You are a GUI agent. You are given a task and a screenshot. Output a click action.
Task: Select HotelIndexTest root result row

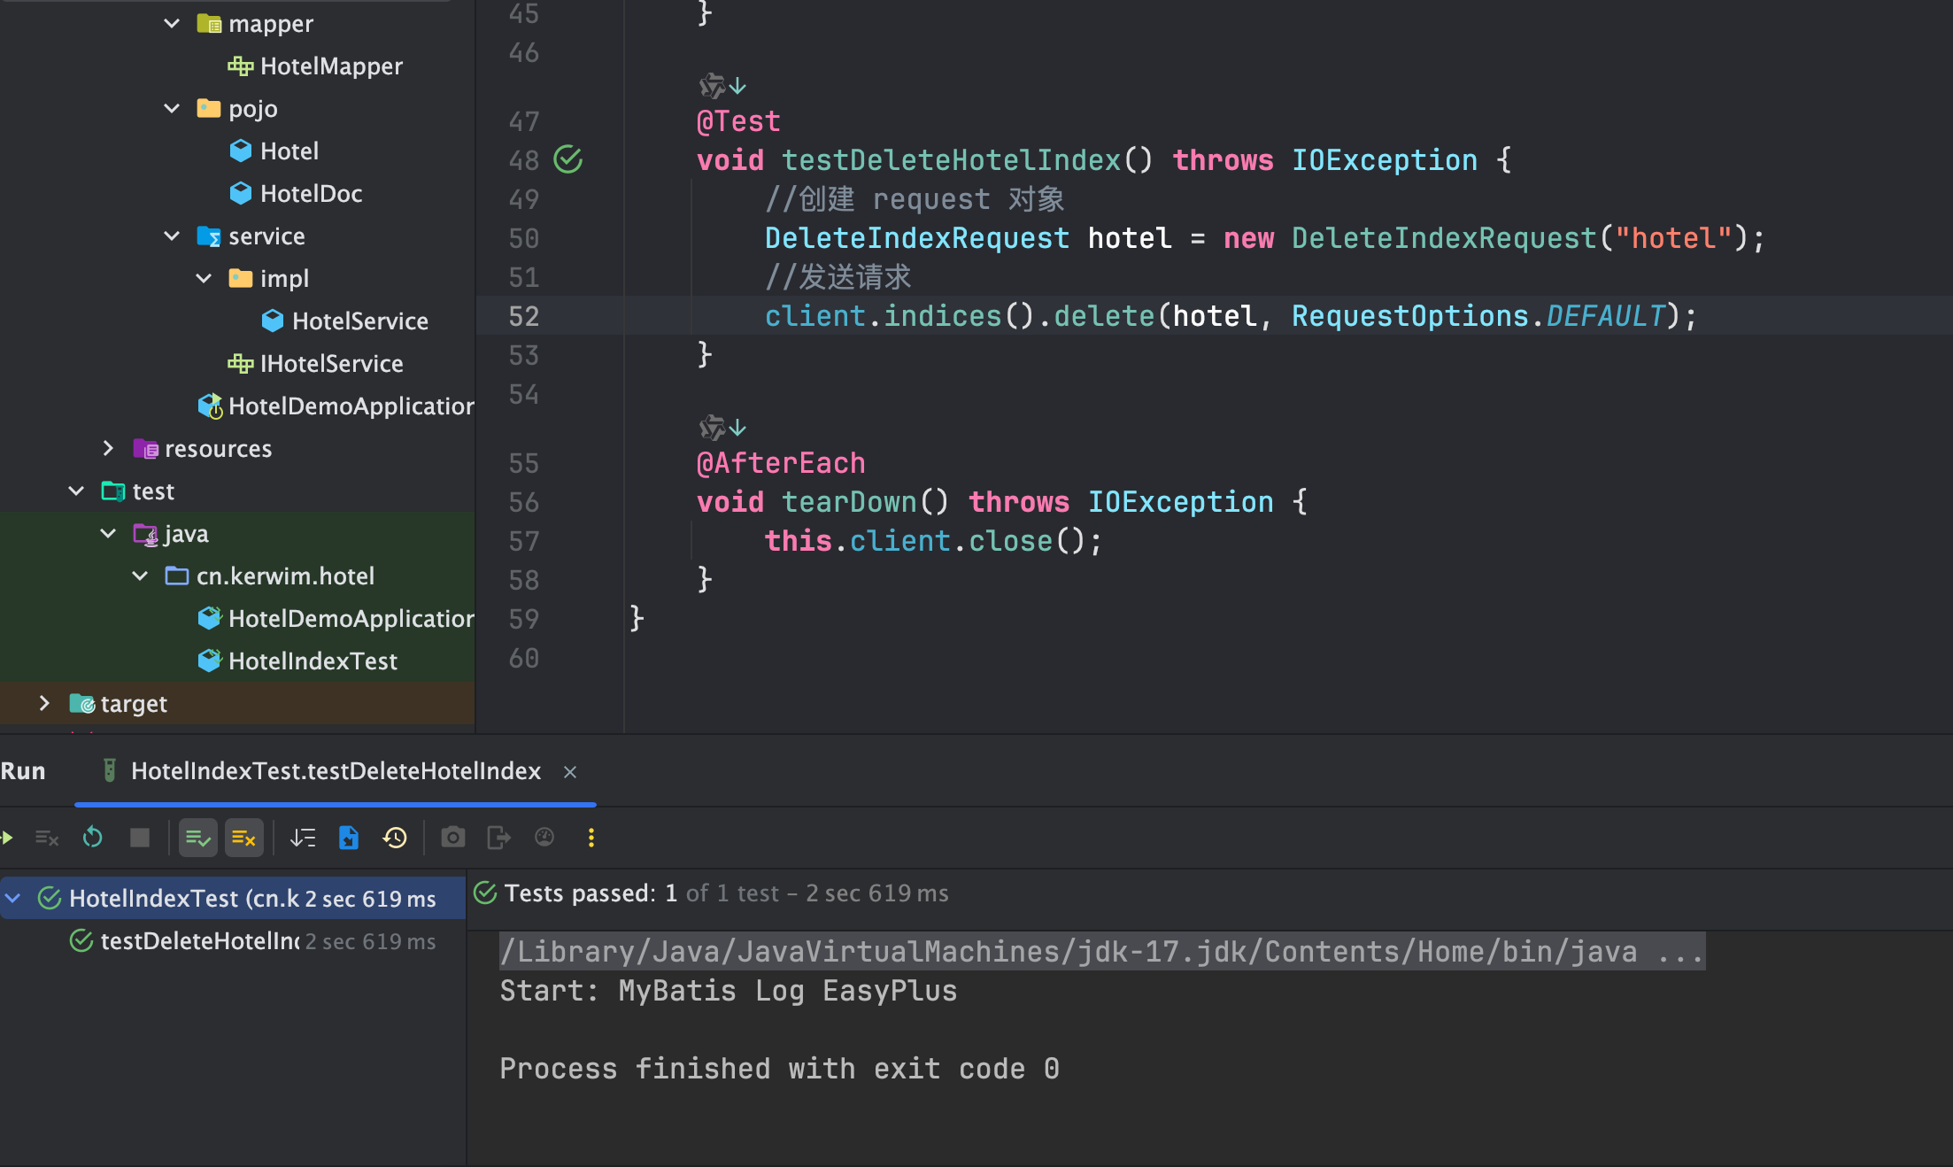(232, 899)
